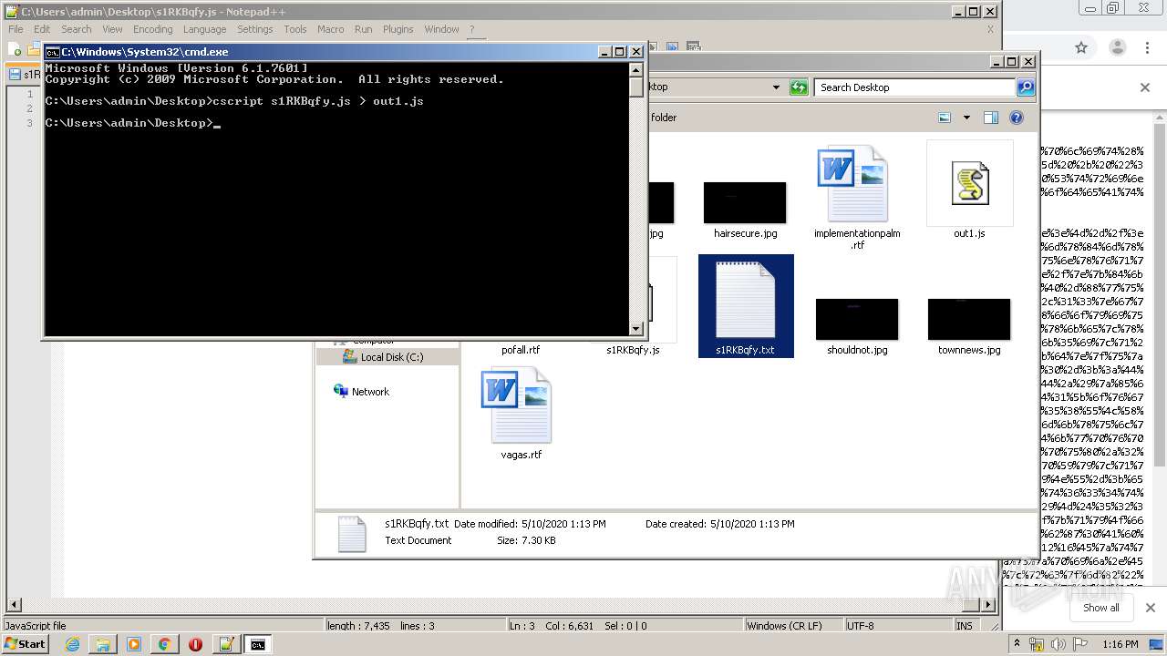Viewport: 1167px width, 656px height.
Task: Open the Window menu in Notepad++
Action: click(441, 29)
